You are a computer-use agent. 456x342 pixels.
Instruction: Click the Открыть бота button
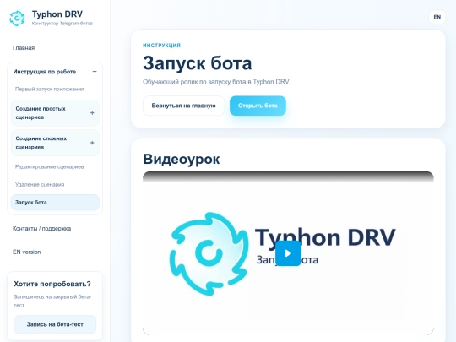[x=258, y=106]
